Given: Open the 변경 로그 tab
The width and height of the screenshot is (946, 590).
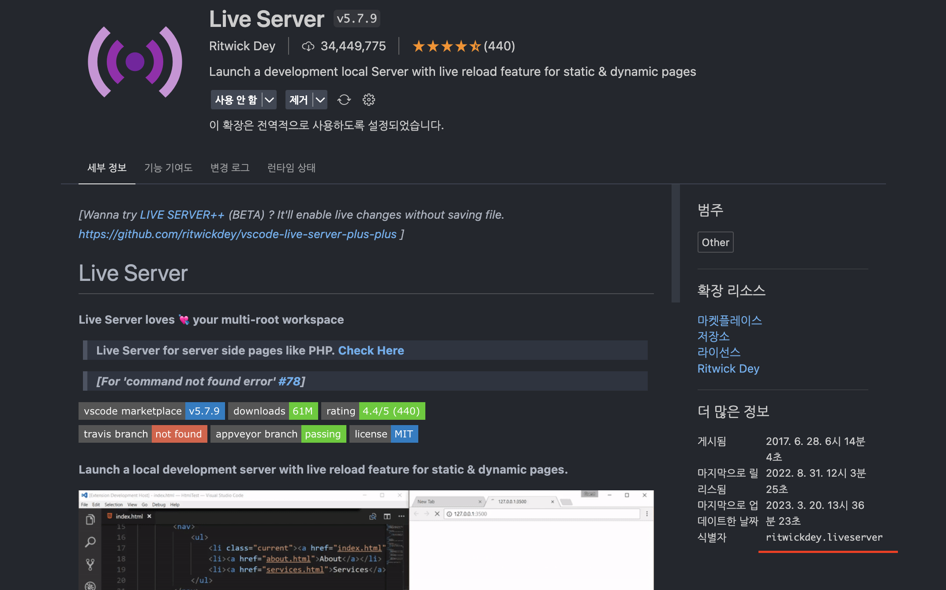Looking at the screenshot, I should tap(230, 168).
